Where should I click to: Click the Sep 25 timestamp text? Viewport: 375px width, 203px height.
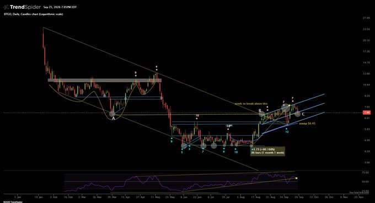tap(60, 7)
